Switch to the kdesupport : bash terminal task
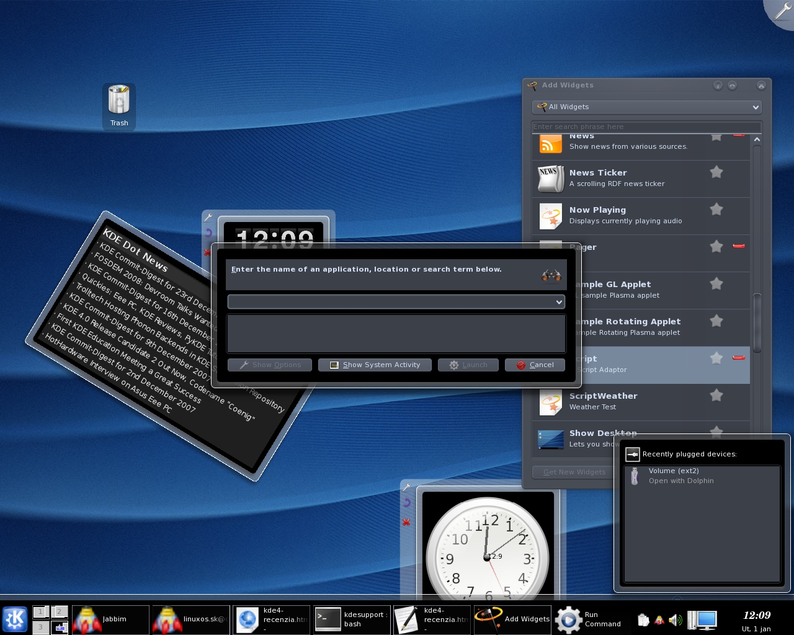The width and height of the screenshot is (794, 635). tap(352, 619)
